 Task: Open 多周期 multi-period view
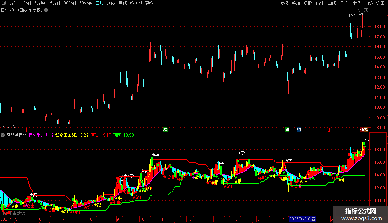136,3
